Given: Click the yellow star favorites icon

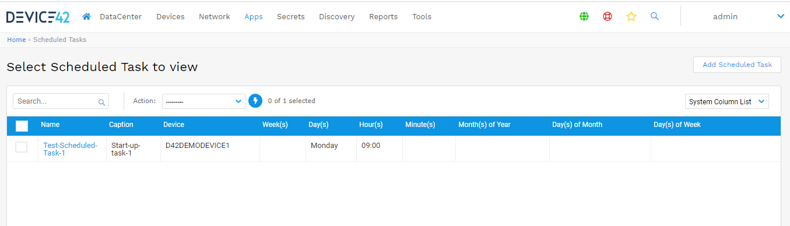Looking at the screenshot, I should coord(631,16).
